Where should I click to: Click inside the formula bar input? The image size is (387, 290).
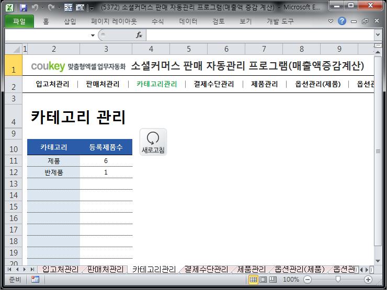point(260,35)
